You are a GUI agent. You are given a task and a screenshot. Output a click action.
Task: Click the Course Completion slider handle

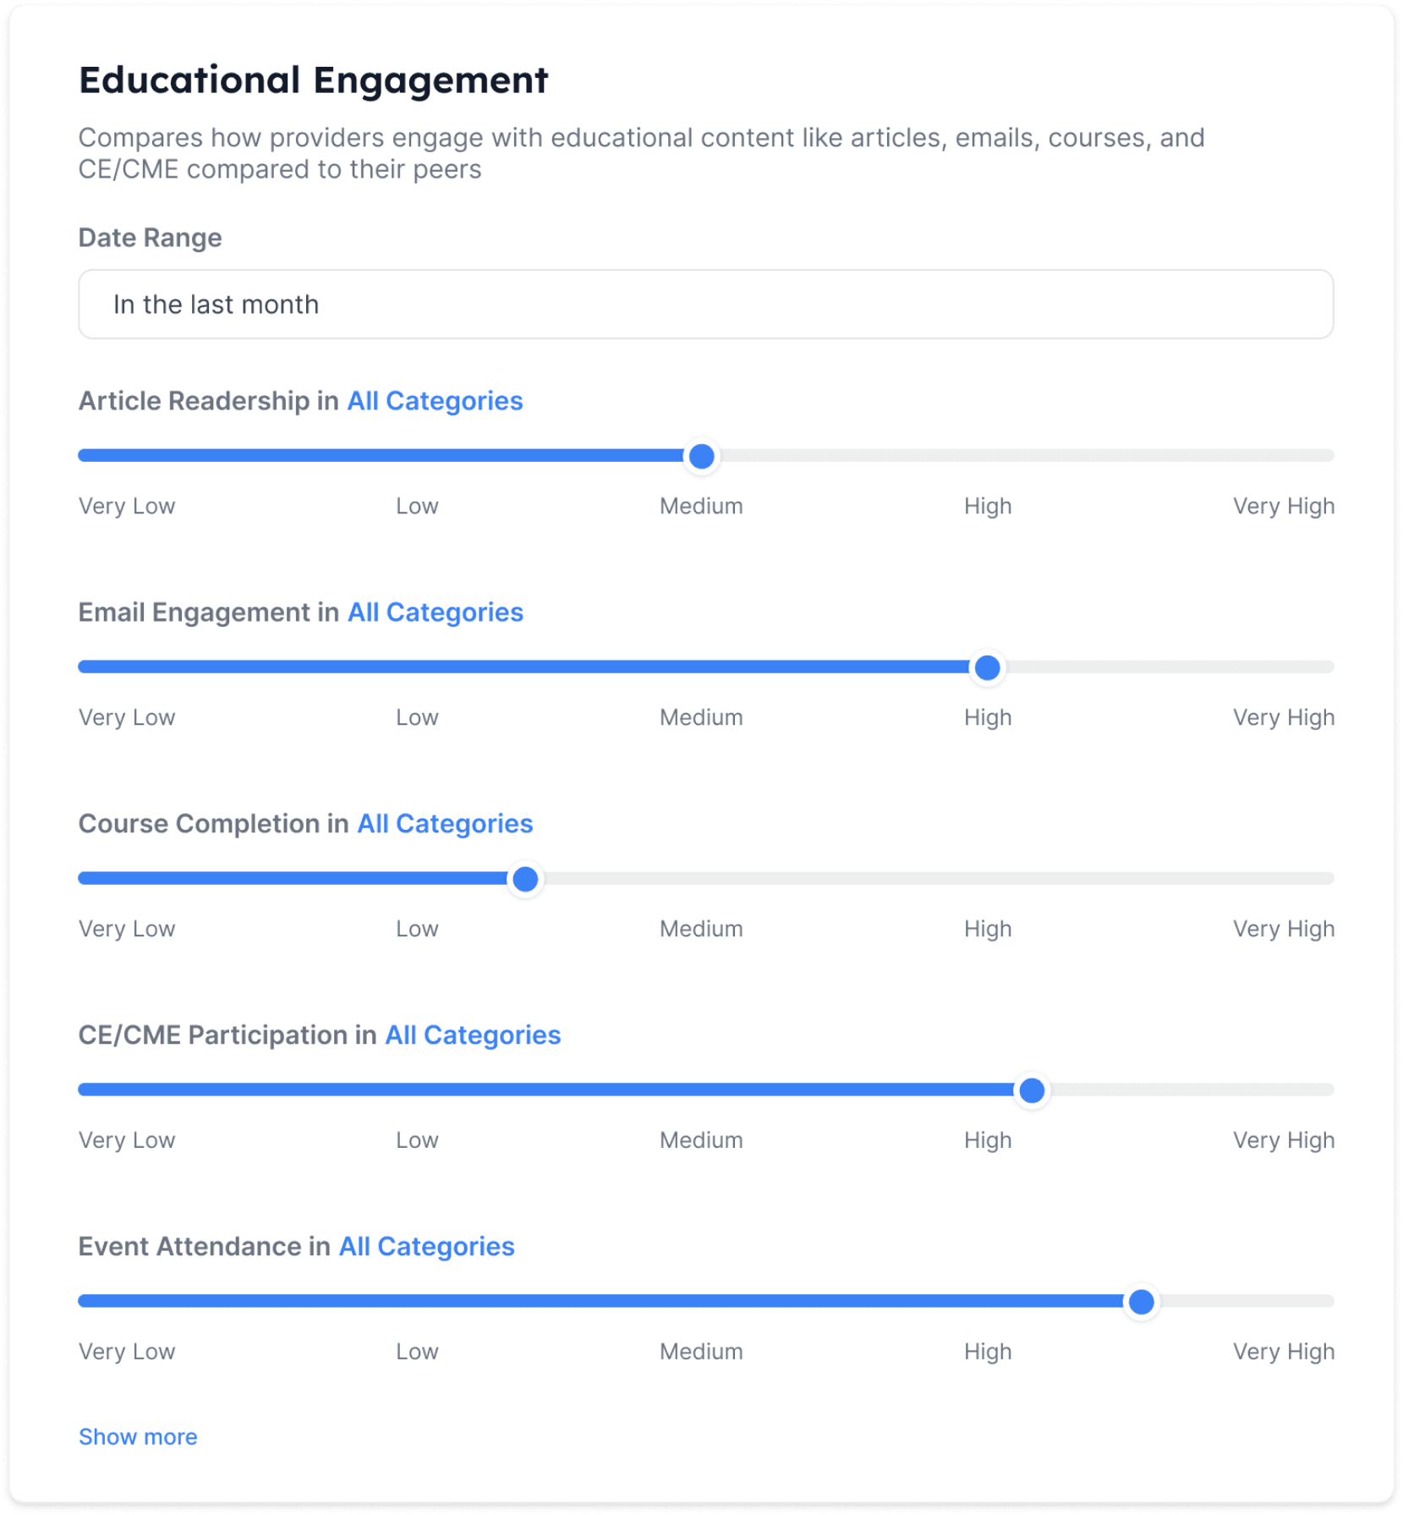tap(525, 880)
